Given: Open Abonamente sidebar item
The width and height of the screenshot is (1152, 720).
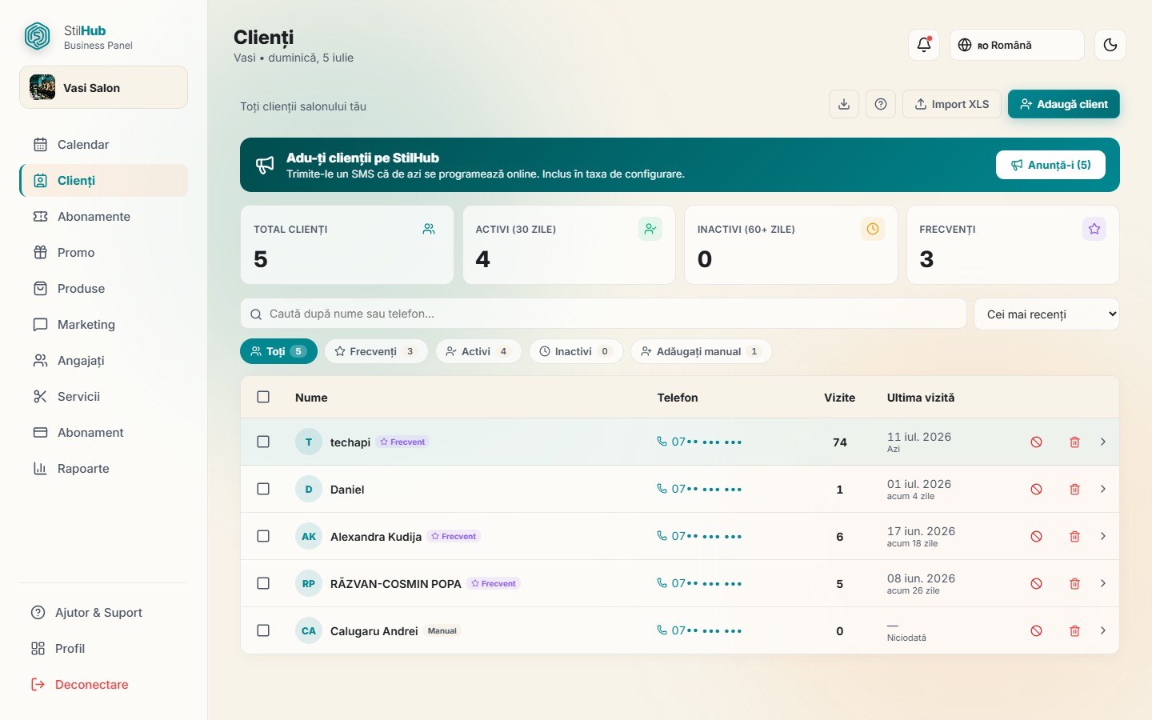Looking at the screenshot, I should [x=104, y=217].
